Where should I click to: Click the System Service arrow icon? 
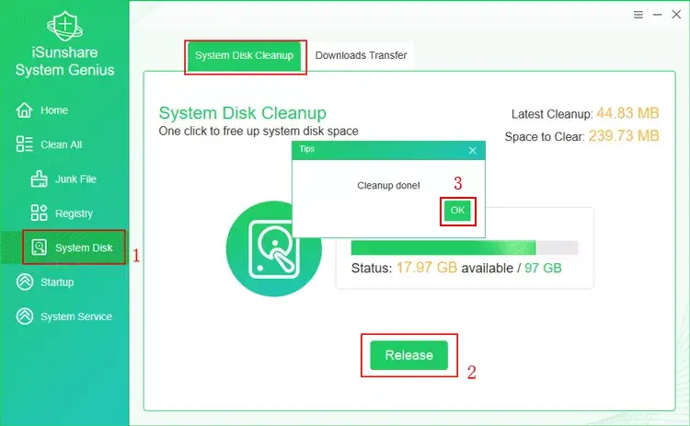pyautogui.click(x=25, y=316)
